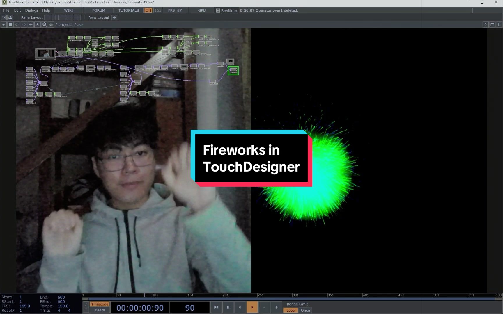Open bookmarks star icon
503x314 pixels.
click(38, 25)
